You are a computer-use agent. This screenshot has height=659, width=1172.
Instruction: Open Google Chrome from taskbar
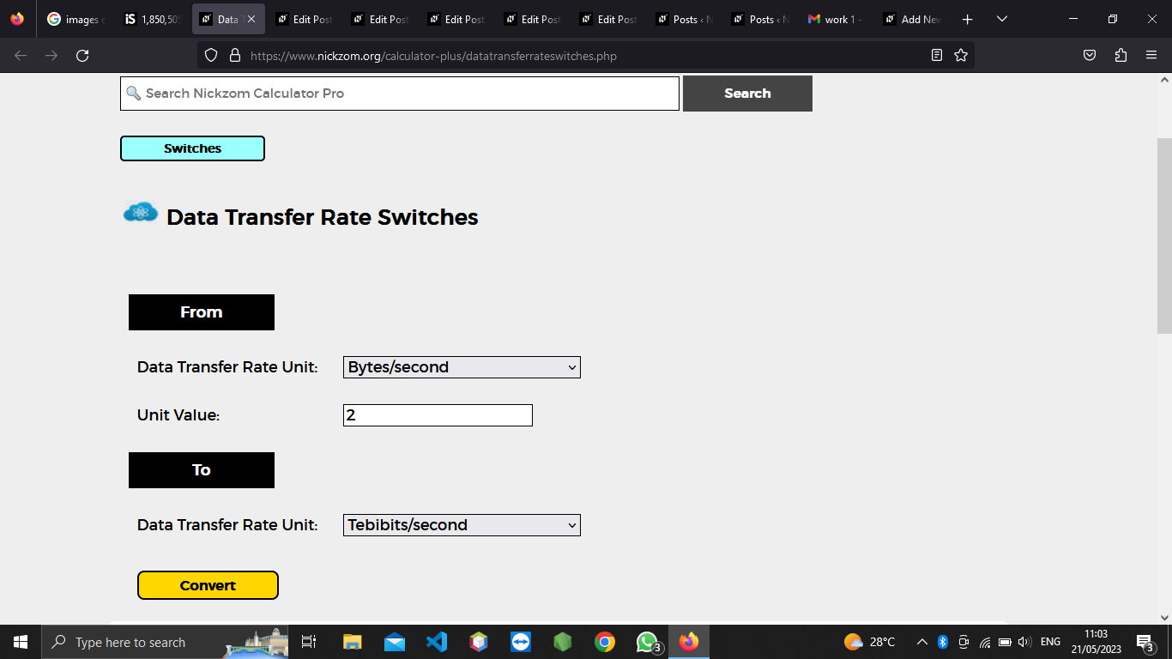click(x=605, y=642)
